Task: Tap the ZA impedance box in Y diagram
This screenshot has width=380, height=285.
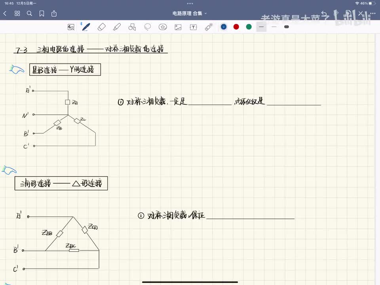Action: coord(68,102)
